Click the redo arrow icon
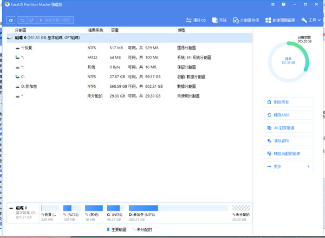Viewport: 325px width, 238px height. (x=31, y=20)
